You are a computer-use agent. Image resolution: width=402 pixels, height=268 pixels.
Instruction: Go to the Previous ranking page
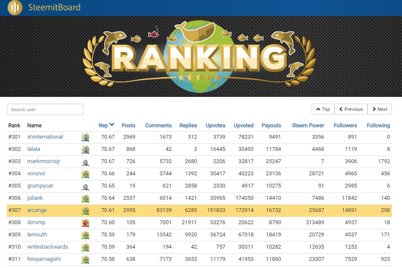(x=351, y=109)
